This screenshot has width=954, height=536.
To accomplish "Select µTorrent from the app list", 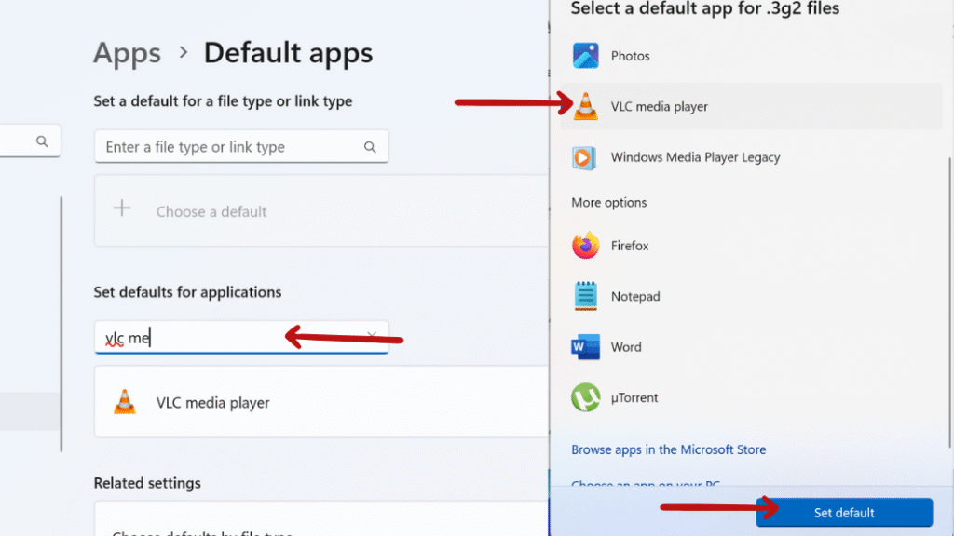I will (x=751, y=397).
